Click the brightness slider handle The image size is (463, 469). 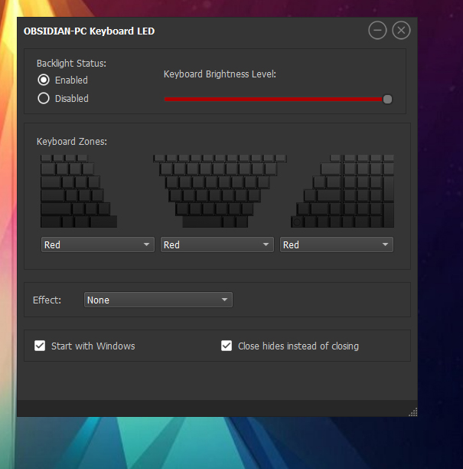(x=387, y=100)
